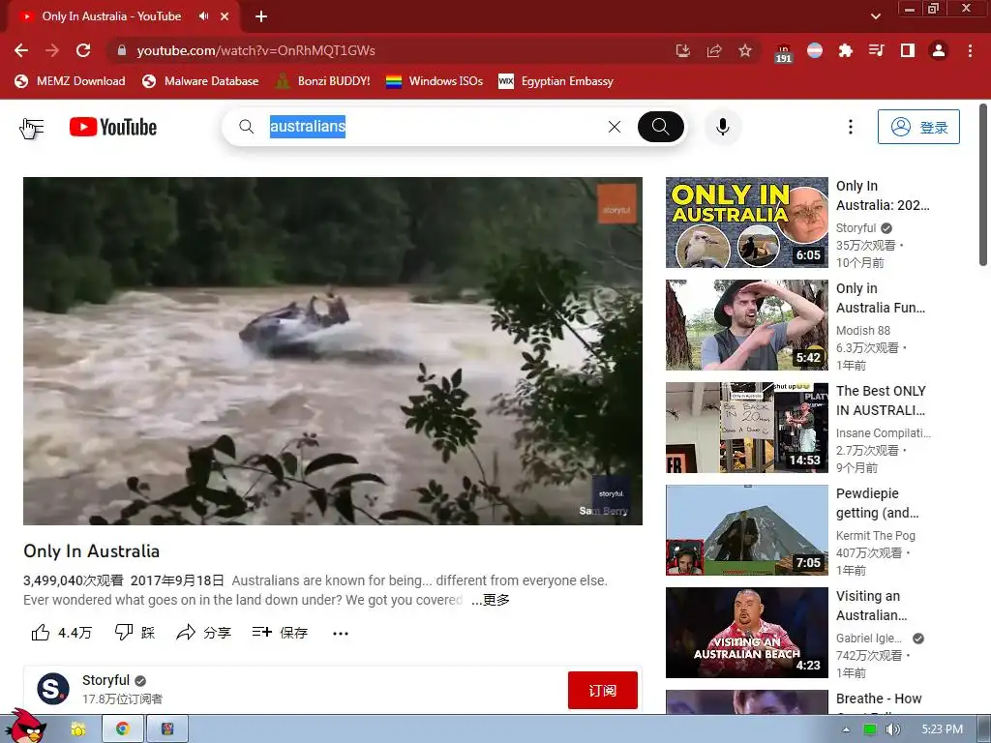Reload the YouTube page
The width and height of the screenshot is (991, 743).
(83, 50)
